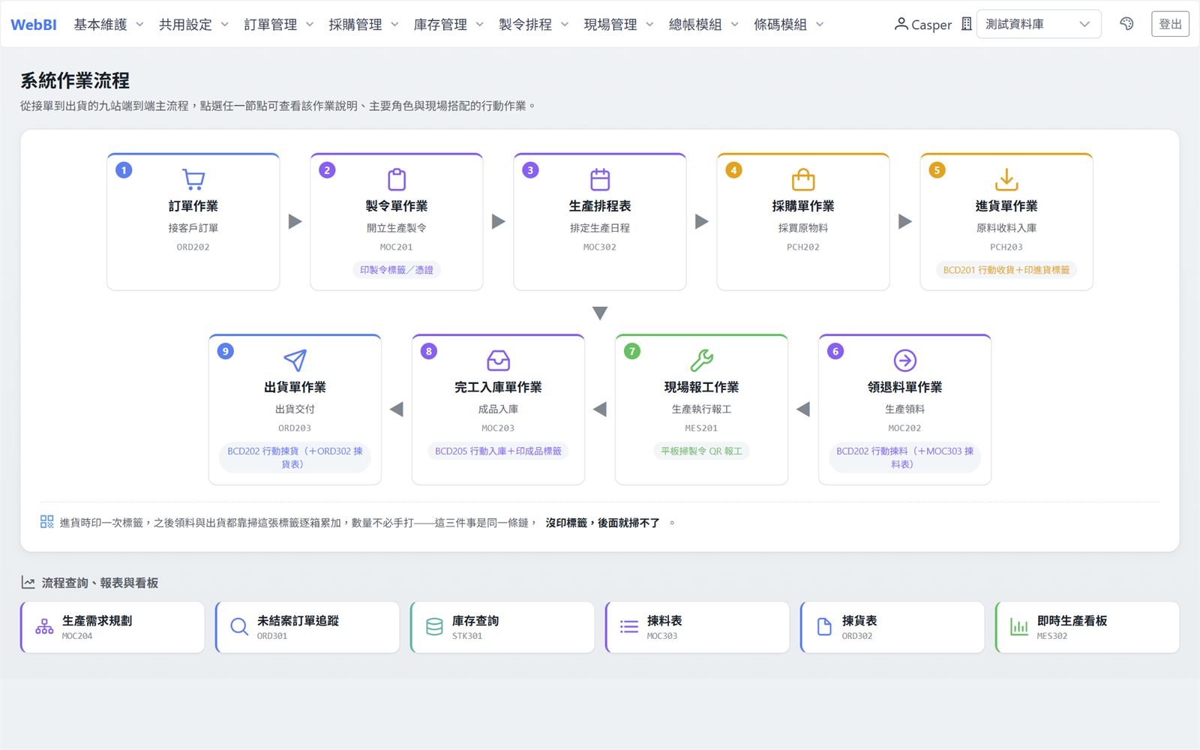The width and height of the screenshot is (1200, 750).
Task: Open the 未結案訂單追蹤 ORD301 card
Action: [307, 627]
